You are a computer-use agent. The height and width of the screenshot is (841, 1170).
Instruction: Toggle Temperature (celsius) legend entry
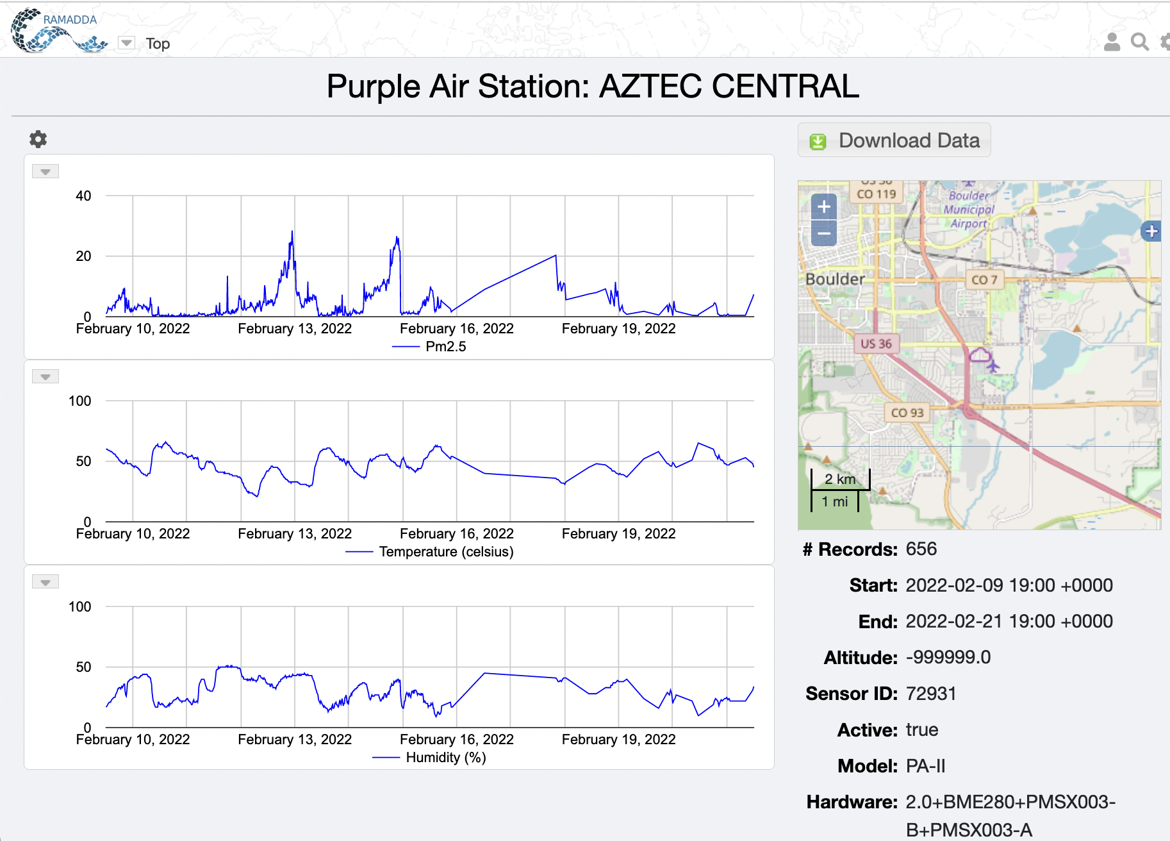pos(429,552)
